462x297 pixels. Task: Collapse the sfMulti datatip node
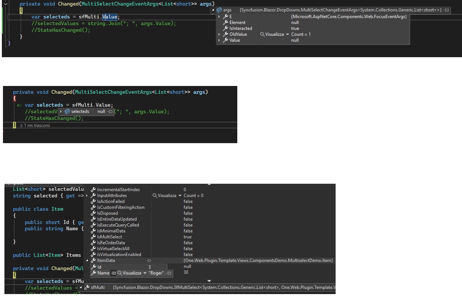point(81,287)
